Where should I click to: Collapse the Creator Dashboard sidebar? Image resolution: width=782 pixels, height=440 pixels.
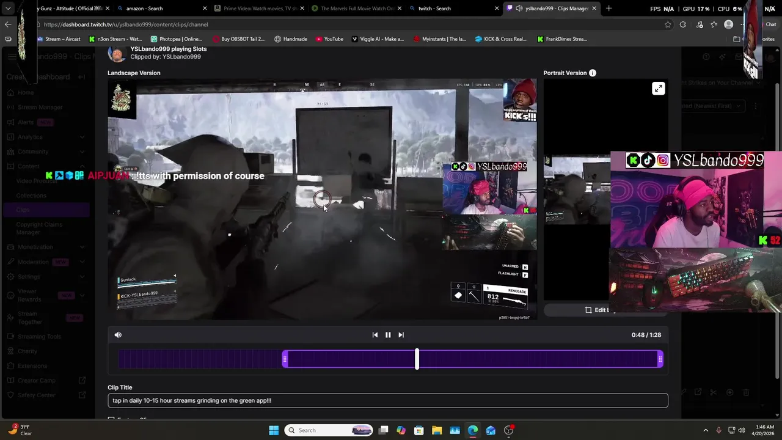pyautogui.click(x=82, y=77)
